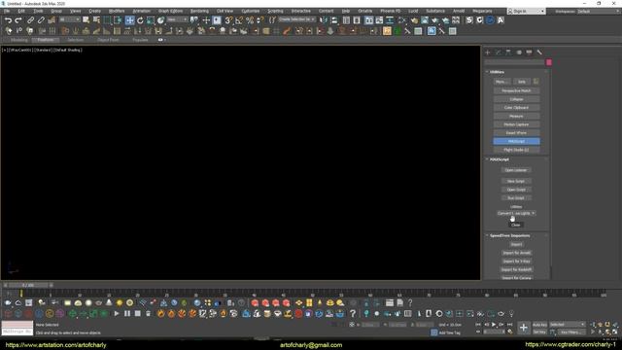622x350 pixels.
Task: Click the New Script button
Action: [x=516, y=182]
